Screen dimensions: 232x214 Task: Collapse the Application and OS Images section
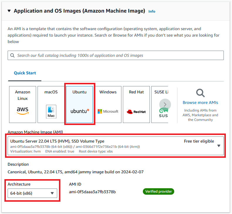[x=9, y=11]
